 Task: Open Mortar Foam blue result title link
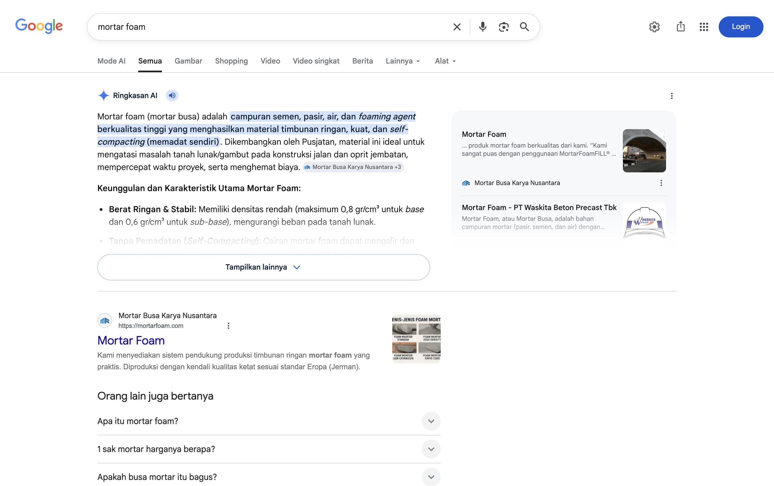[131, 341]
